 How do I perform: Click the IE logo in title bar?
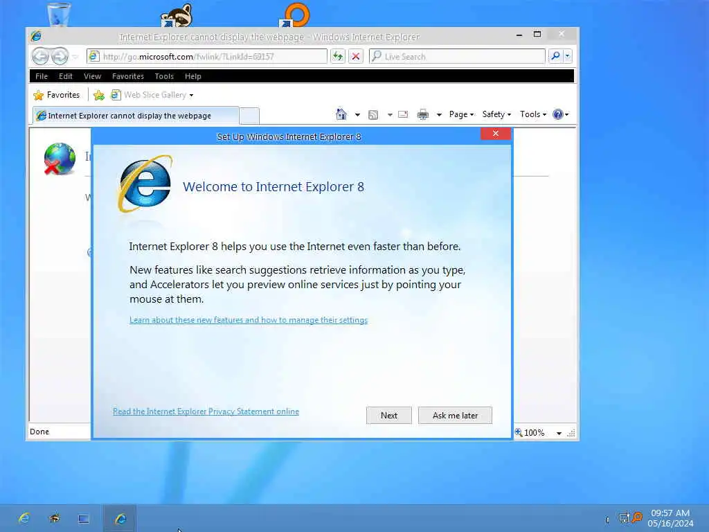point(36,36)
